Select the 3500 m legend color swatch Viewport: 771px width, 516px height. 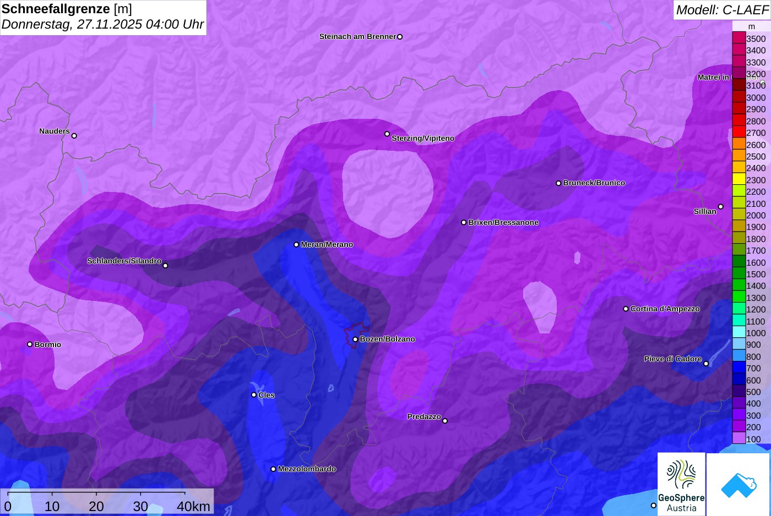(x=739, y=38)
